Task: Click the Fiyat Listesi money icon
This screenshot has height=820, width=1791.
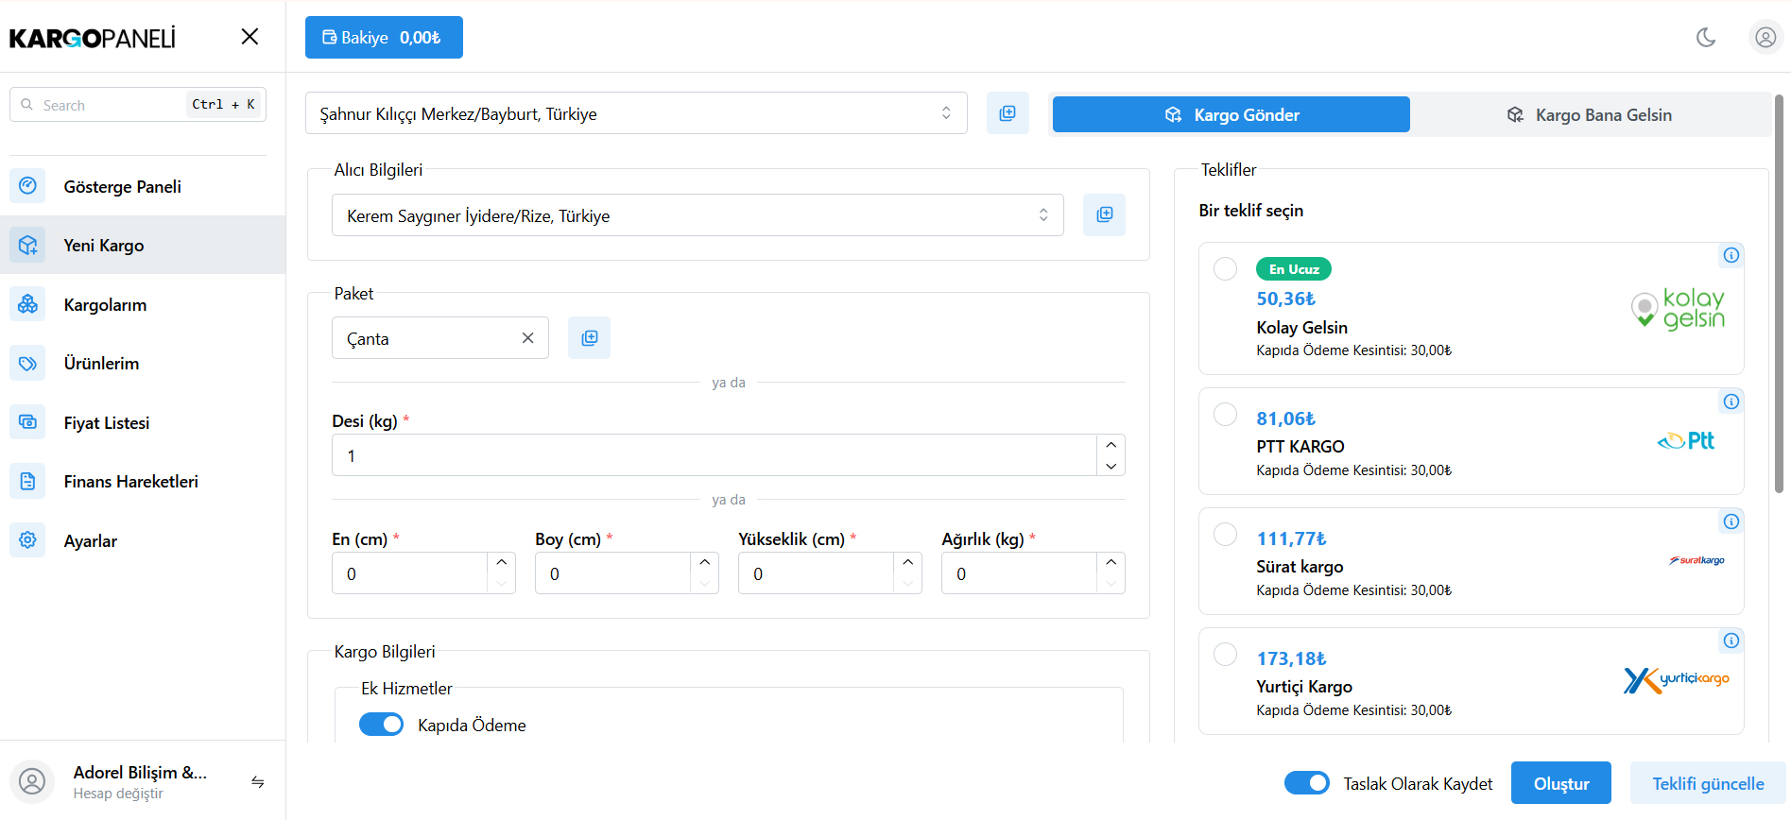Action: [x=27, y=422]
